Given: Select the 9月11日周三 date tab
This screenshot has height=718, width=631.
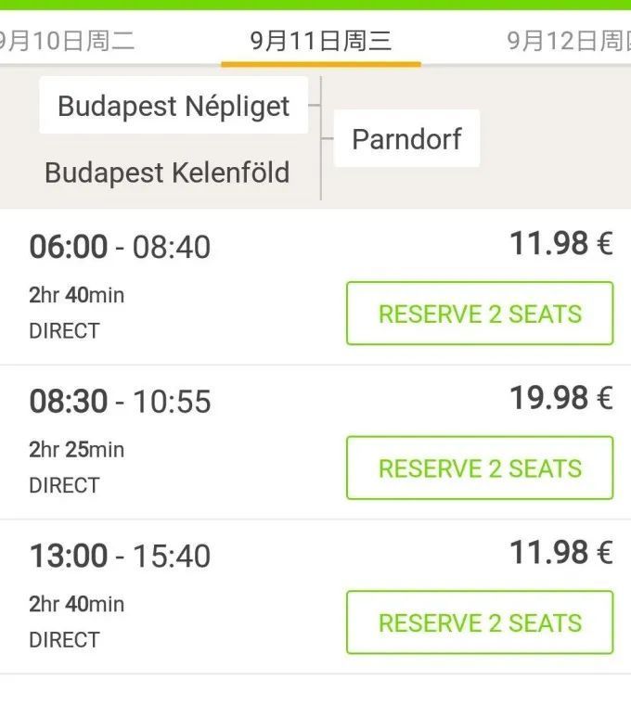Looking at the screenshot, I should (x=321, y=41).
